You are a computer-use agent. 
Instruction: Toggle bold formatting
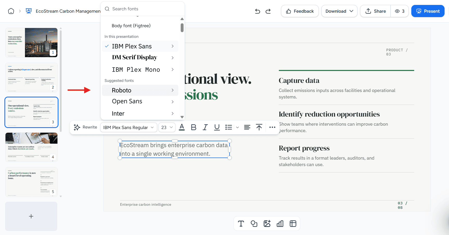tap(193, 127)
